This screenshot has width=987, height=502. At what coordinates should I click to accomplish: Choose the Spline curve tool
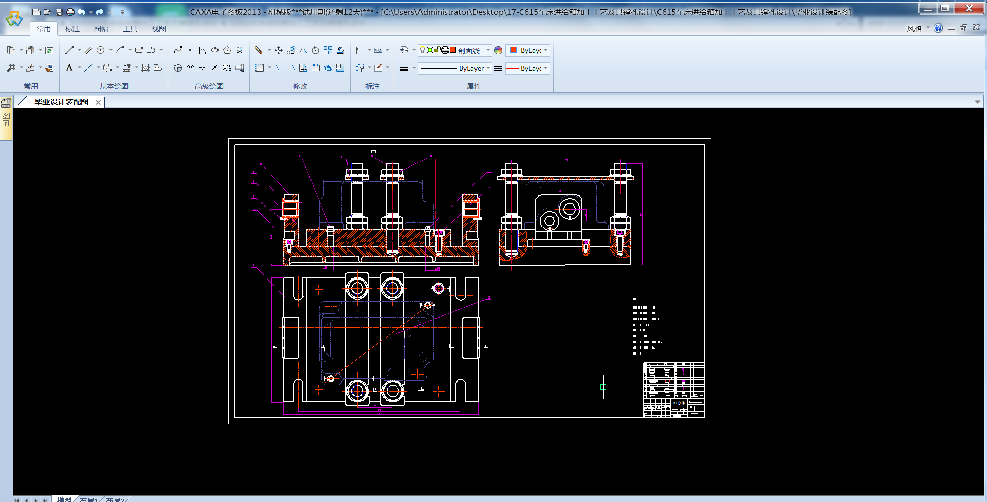point(178,50)
